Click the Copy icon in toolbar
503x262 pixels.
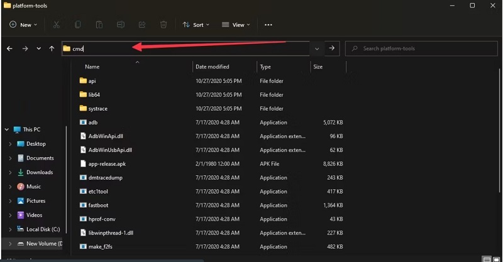tap(78, 25)
